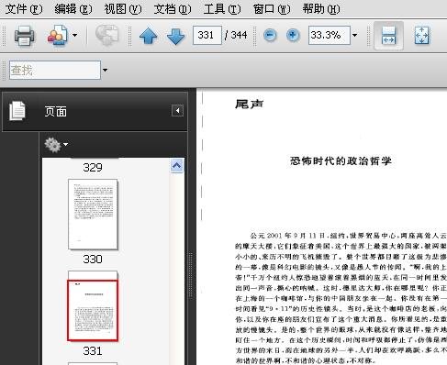Open the collaborate/share people icon
The image size is (447, 365).
point(58,36)
